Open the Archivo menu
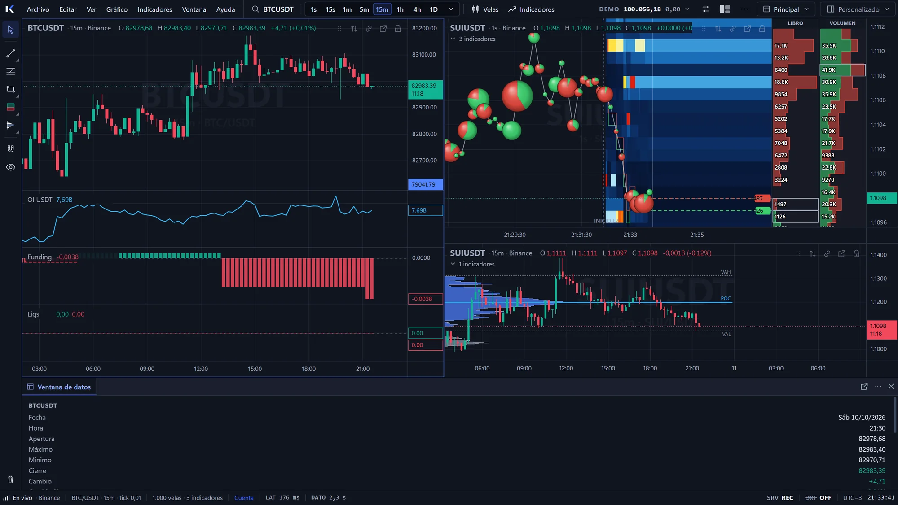 coord(38,9)
